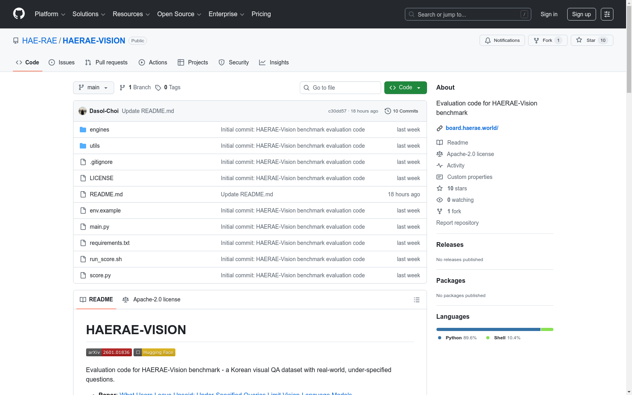Fork the repository with Fork button

click(x=547, y=40)
